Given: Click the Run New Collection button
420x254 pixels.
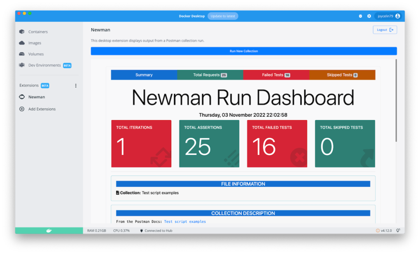Looking at the screenshot, I should tap(243, 51).
